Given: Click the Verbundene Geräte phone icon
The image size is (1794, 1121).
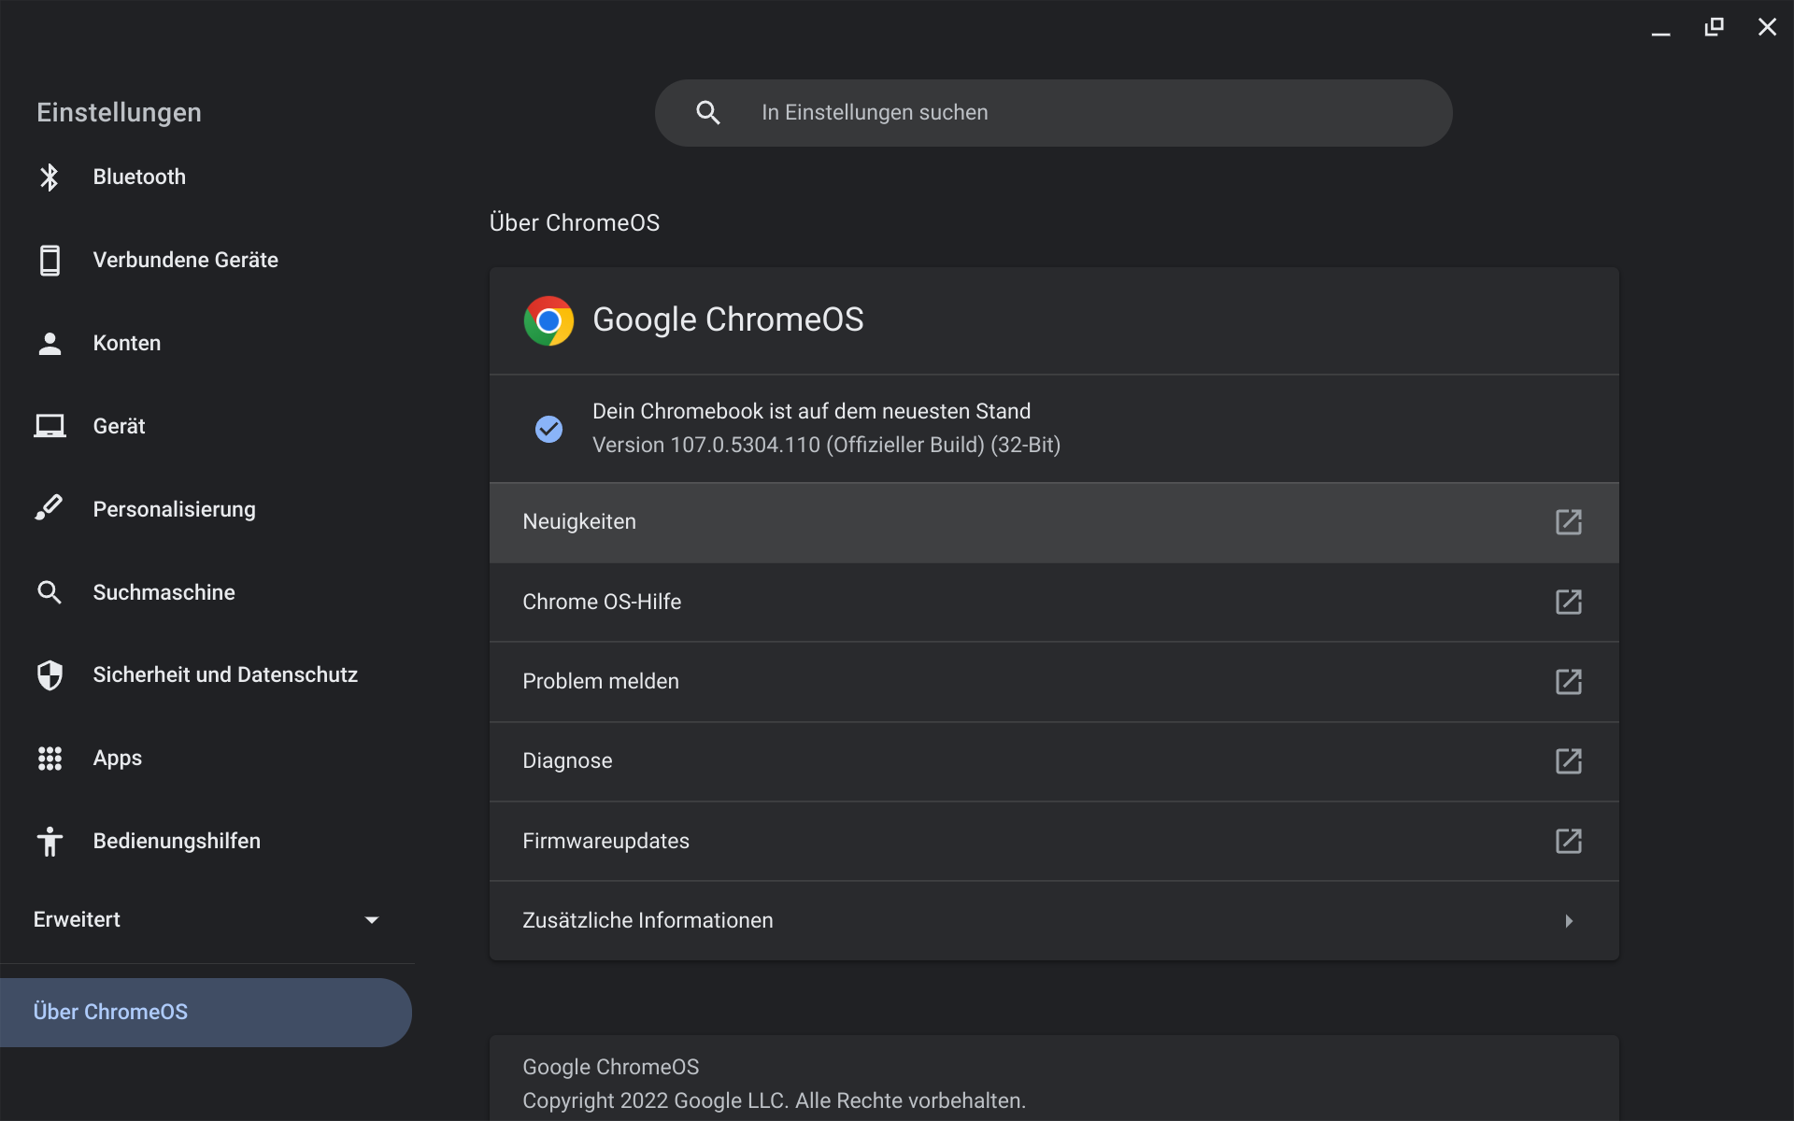Looking at the screenshot, I should pos(50,261).
